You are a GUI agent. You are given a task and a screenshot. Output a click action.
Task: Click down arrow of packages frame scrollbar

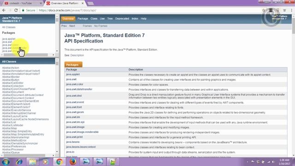(57, 51)
